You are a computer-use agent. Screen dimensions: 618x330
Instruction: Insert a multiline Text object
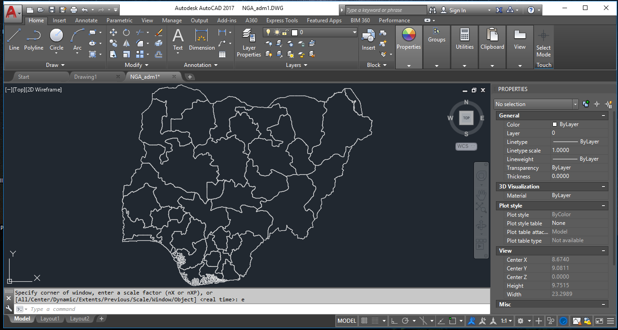point(178,40)
